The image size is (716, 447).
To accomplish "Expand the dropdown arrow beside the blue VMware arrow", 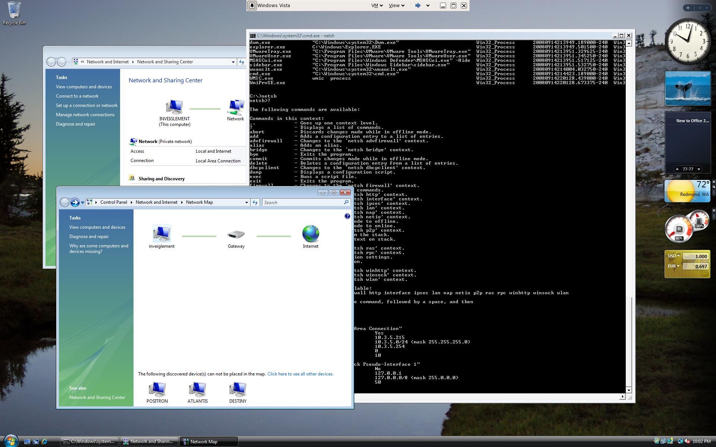I will [x=428, y=6].
